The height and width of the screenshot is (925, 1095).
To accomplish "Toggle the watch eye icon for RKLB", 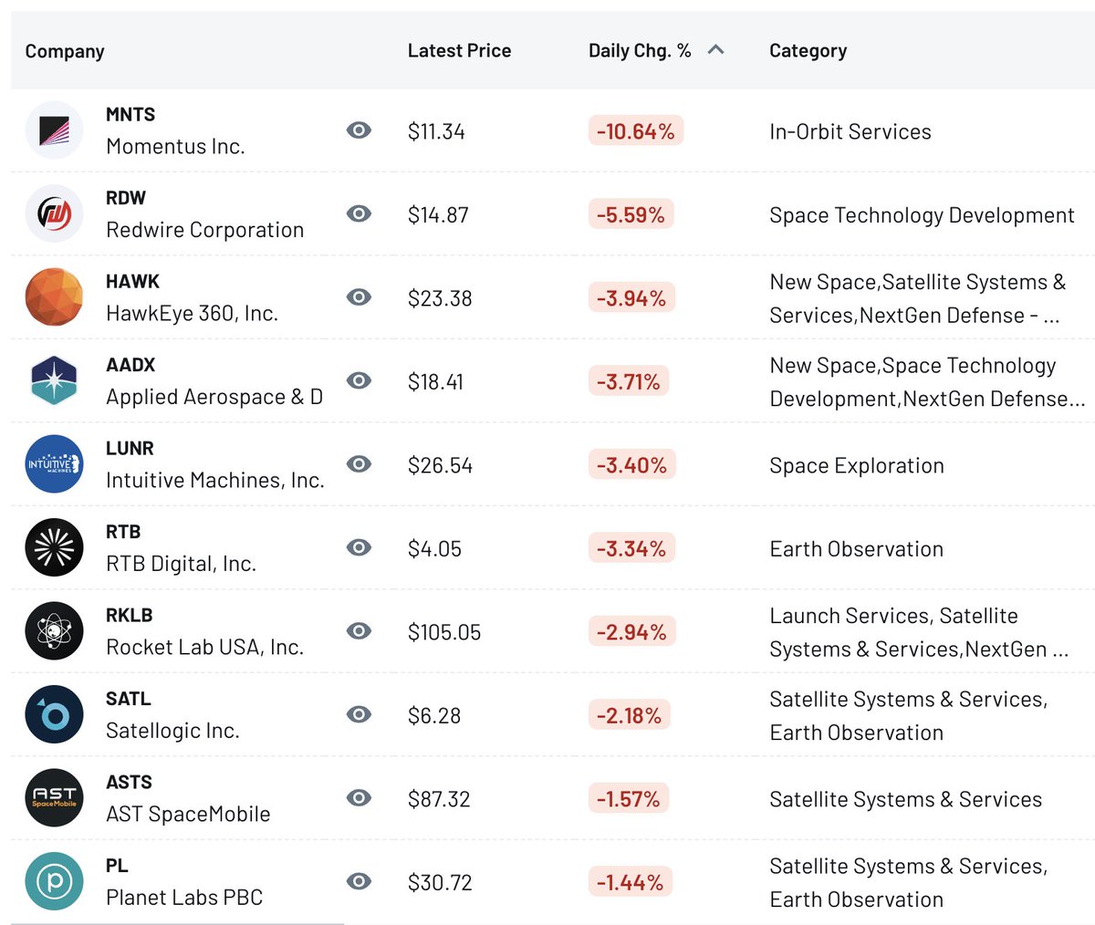I will (359, 631).
